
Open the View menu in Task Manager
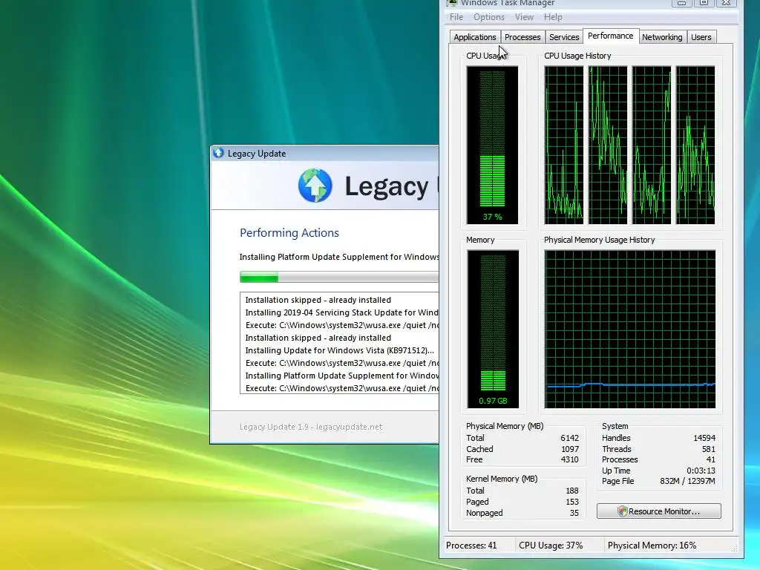(524, 17)
